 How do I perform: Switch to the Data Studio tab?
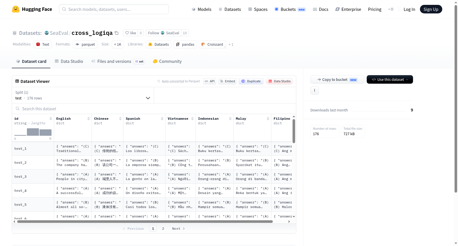(x=69, y=61)
